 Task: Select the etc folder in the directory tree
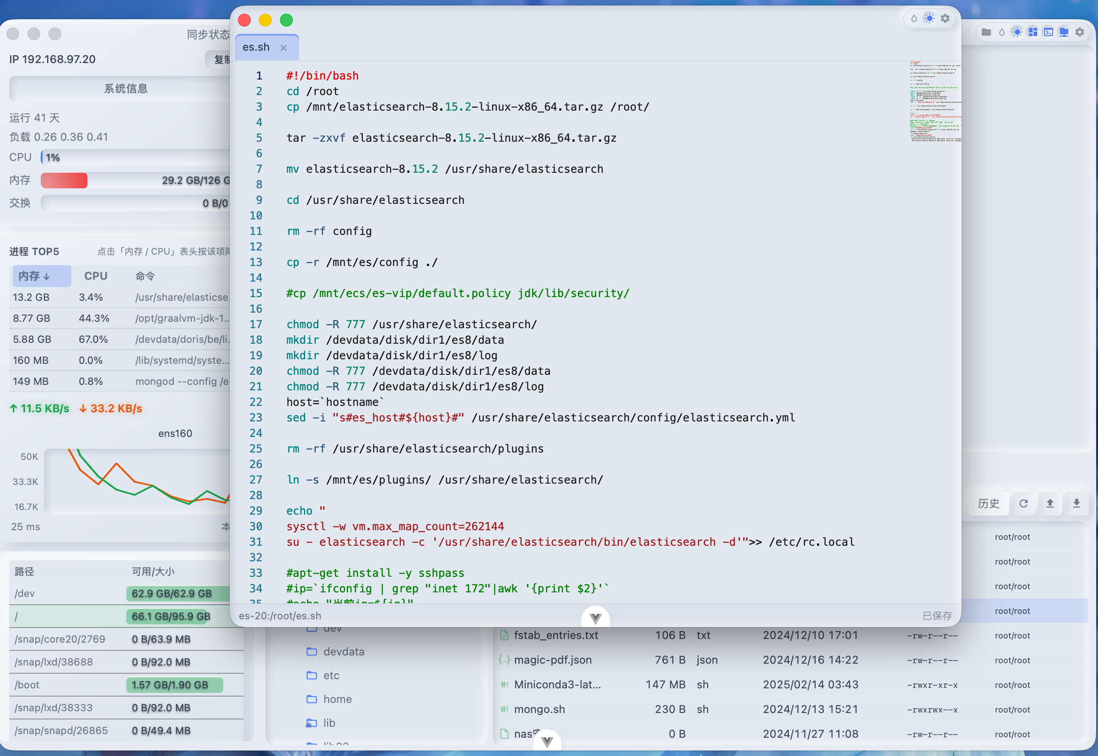click(x=331, y=676)
